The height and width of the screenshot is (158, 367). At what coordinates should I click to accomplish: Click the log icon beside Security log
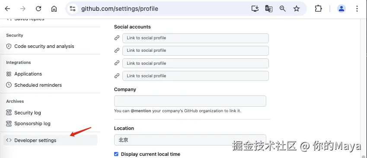tap(9, 113)
